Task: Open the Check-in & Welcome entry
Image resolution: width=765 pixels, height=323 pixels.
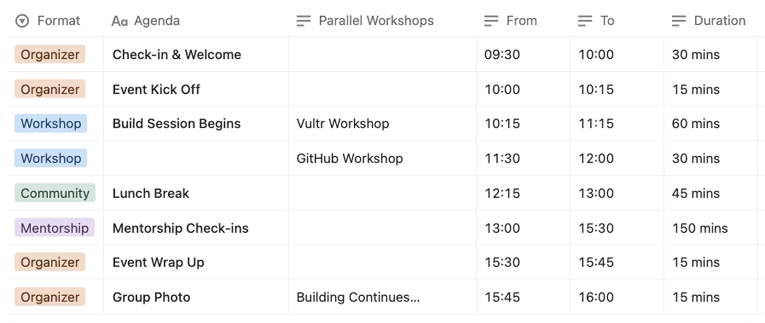Action: coord(176,54)
